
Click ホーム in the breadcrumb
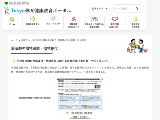(x=14, y=40)
